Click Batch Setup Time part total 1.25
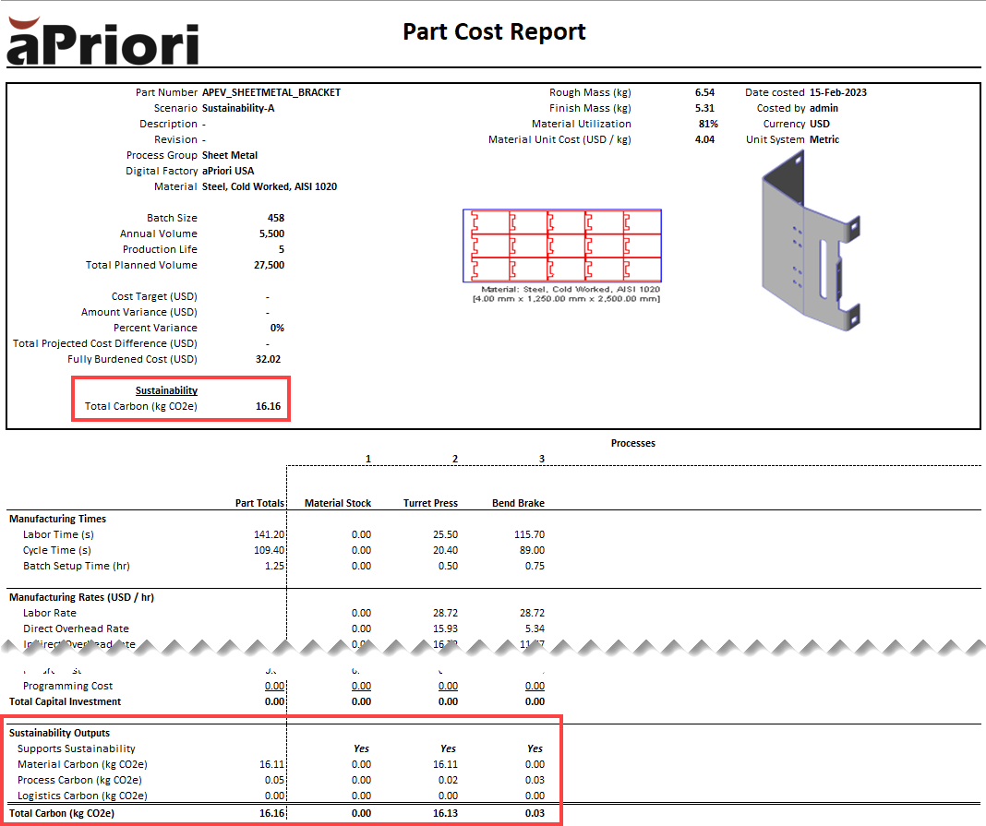The height and width of the screenshot is (826, 986). pyautogui.click(x=274, y=566)
